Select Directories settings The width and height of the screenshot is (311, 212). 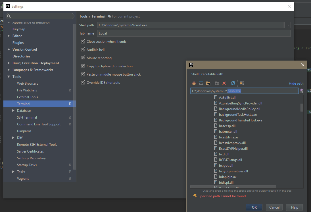(21, 56)
